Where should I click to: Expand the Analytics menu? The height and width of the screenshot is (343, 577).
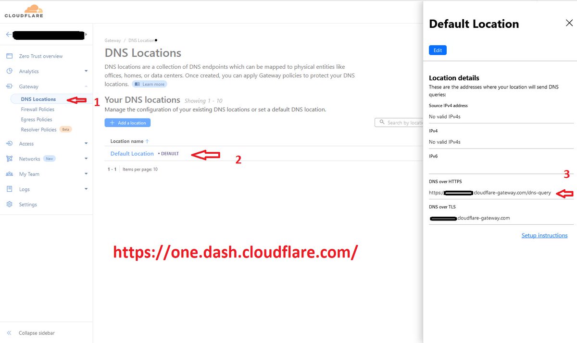pos(86,71)
